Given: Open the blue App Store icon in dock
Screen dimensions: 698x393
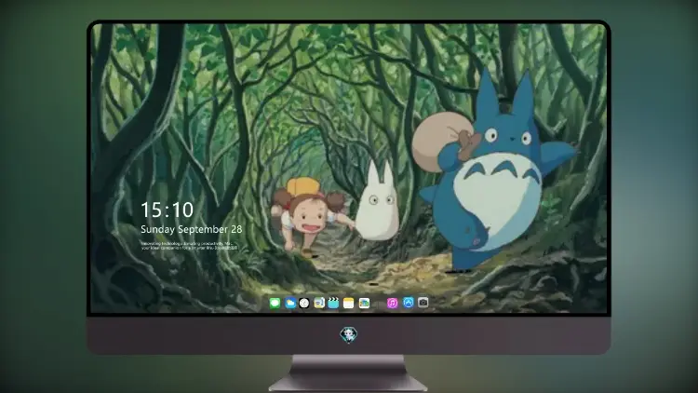Looking at the screenshot, I should point(409,303).
